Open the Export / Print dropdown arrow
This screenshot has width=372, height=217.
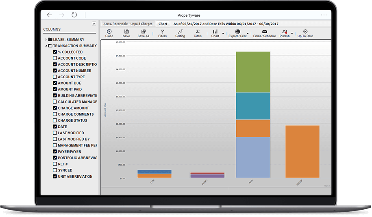point(248,33)
